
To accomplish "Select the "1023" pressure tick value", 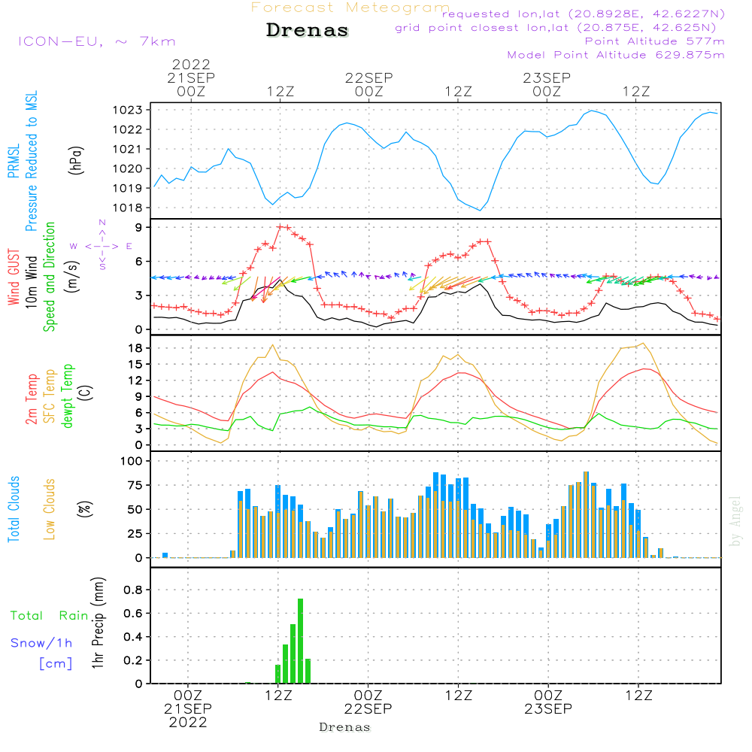I will 128,111.
